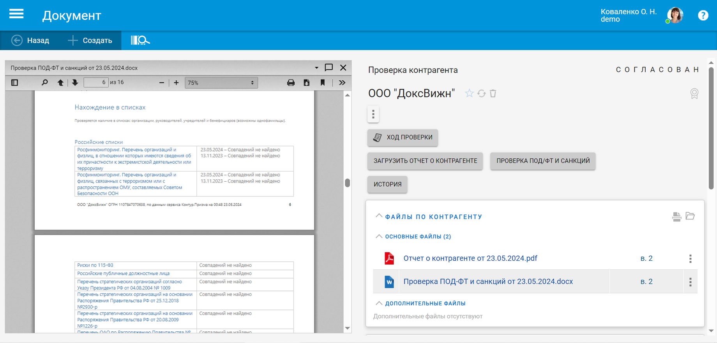Open the hamburger main menu
The height and width of the screenshot is (343, 717).
[x=16, y=14]
